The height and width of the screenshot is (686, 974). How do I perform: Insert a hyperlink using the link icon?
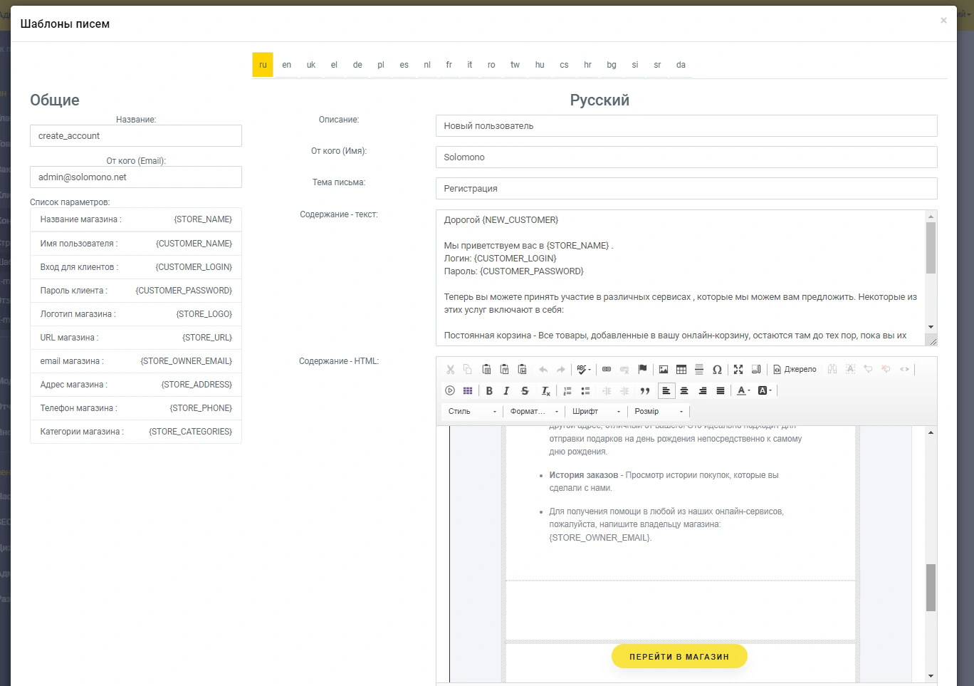point(607,369)
